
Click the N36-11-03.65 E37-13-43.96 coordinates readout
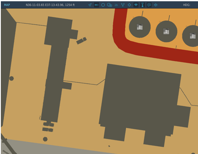click(x=50, y=5)
